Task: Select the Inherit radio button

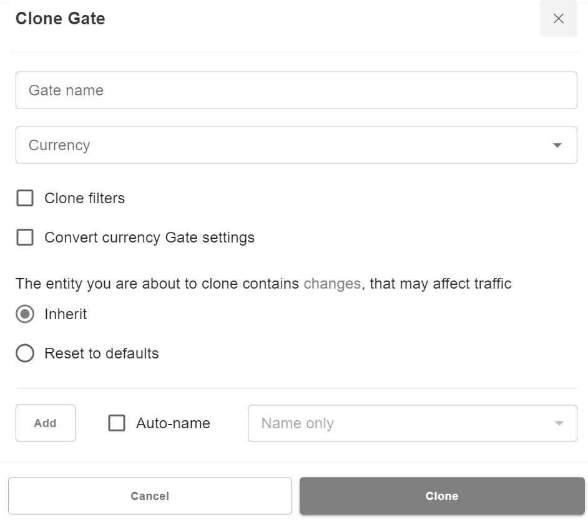Action: point(25,314)
